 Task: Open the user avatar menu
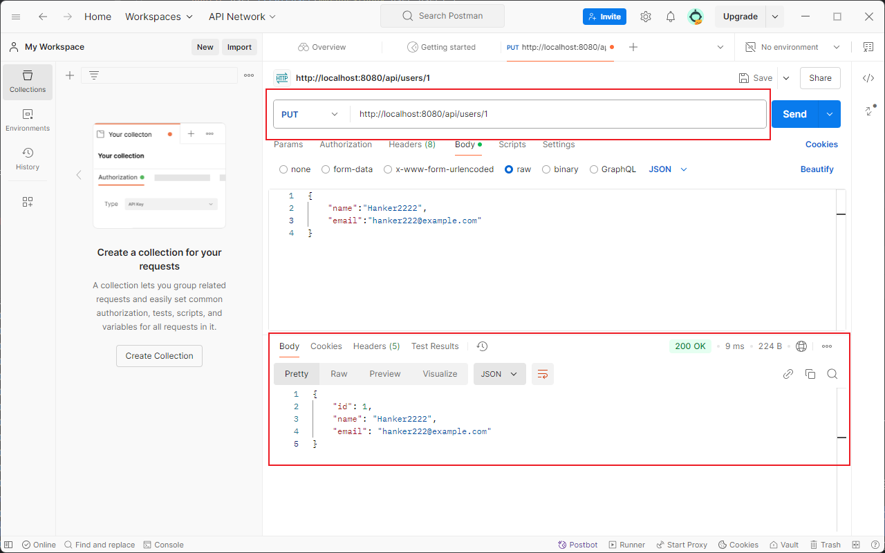pos(696,17)
